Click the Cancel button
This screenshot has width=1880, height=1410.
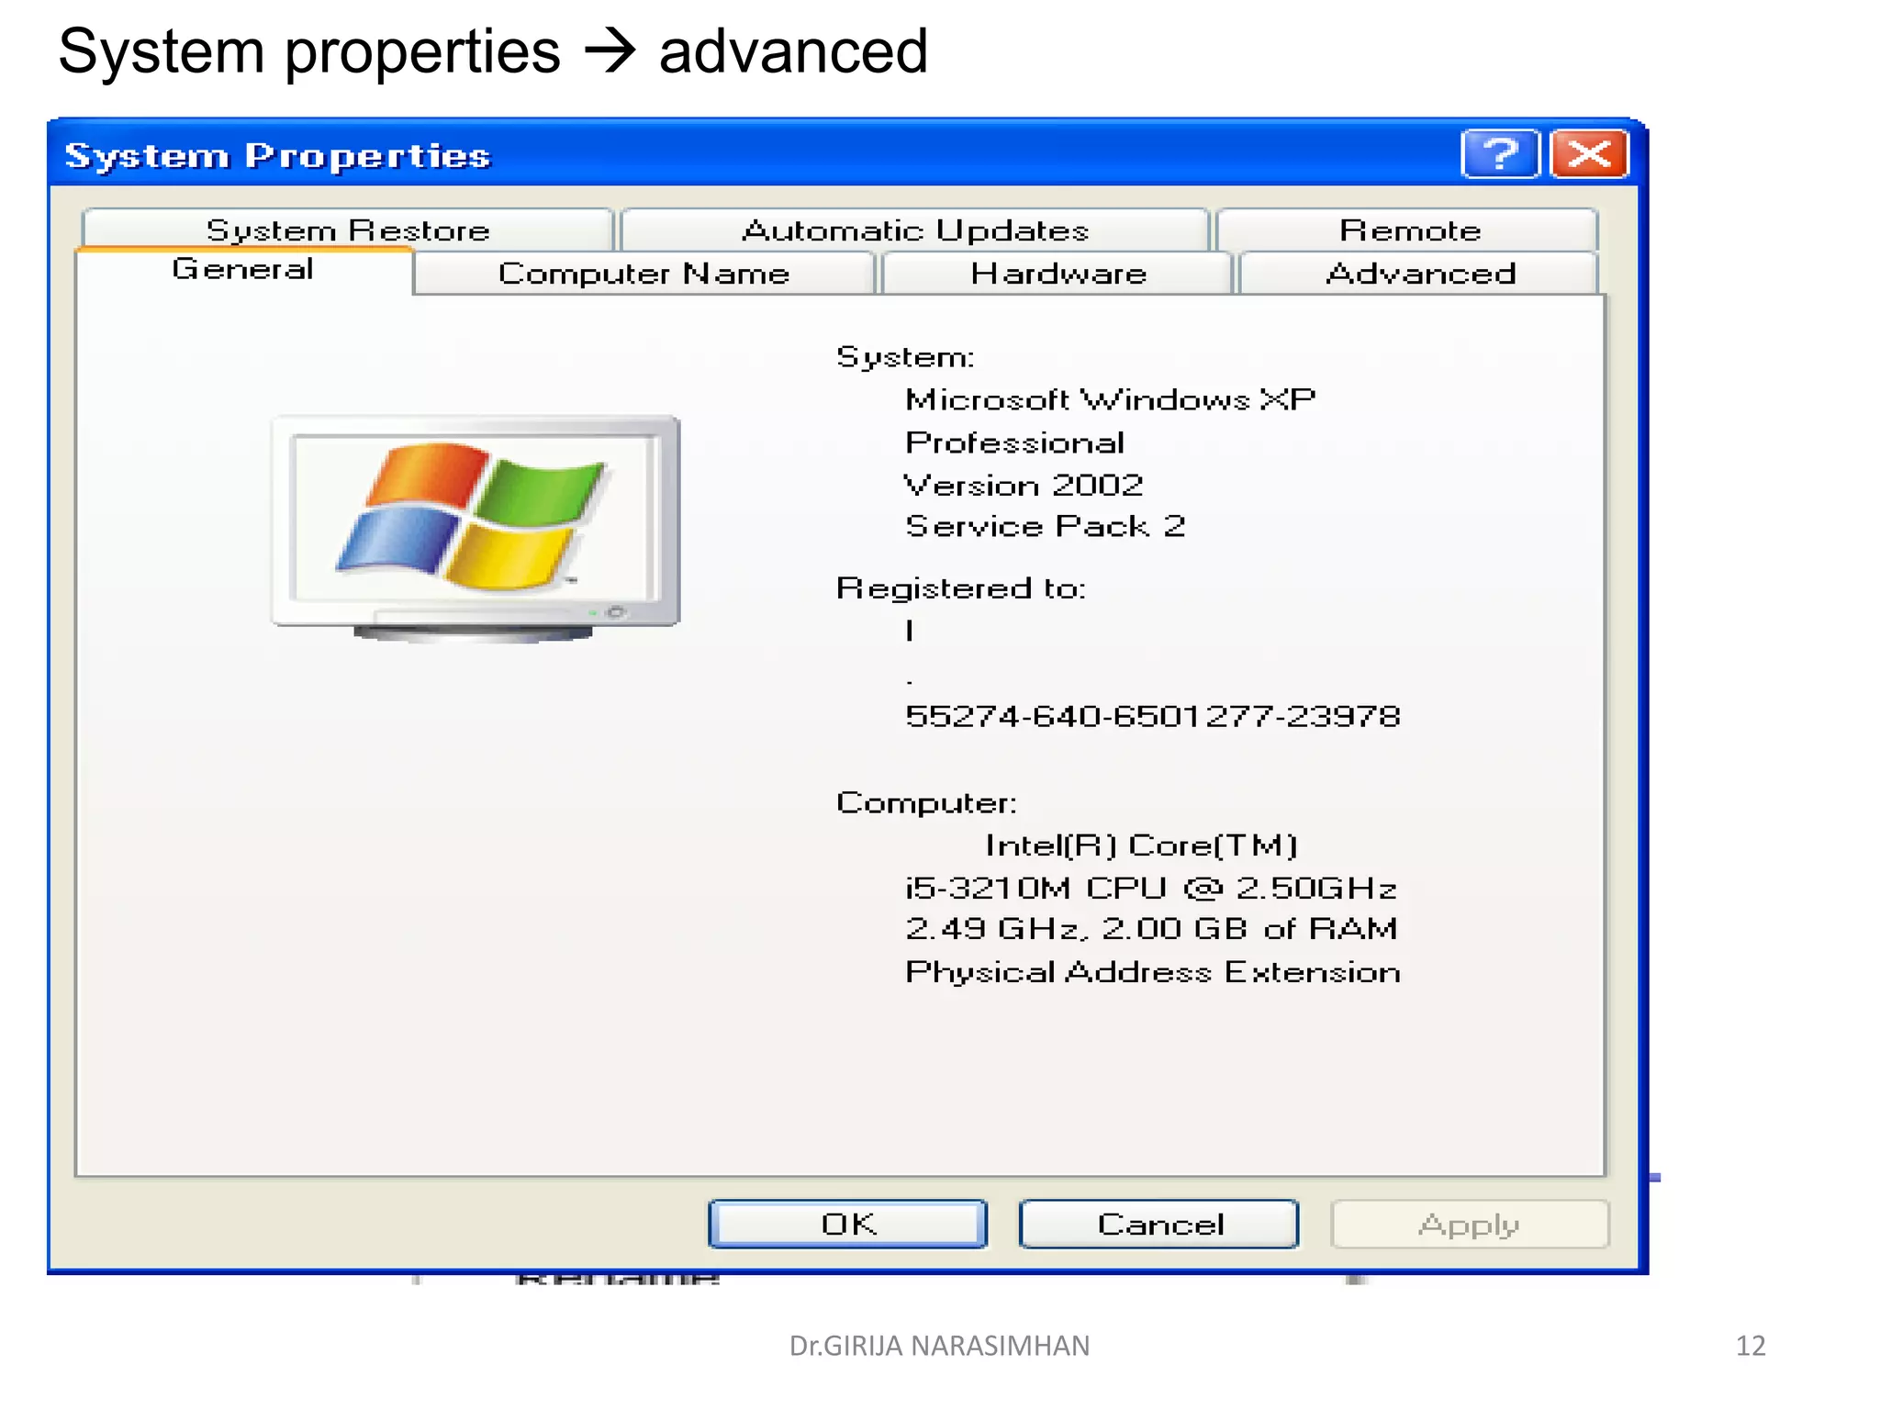tap(1159, 1224)
